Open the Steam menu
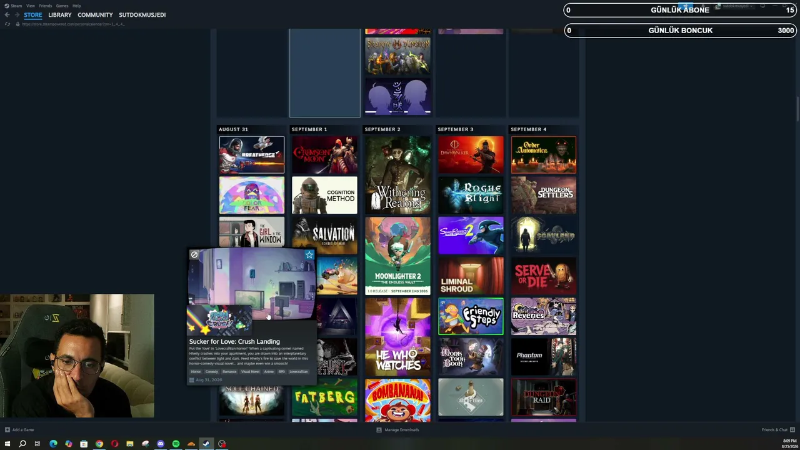This screenshot has height=450, width=800. 16,6
